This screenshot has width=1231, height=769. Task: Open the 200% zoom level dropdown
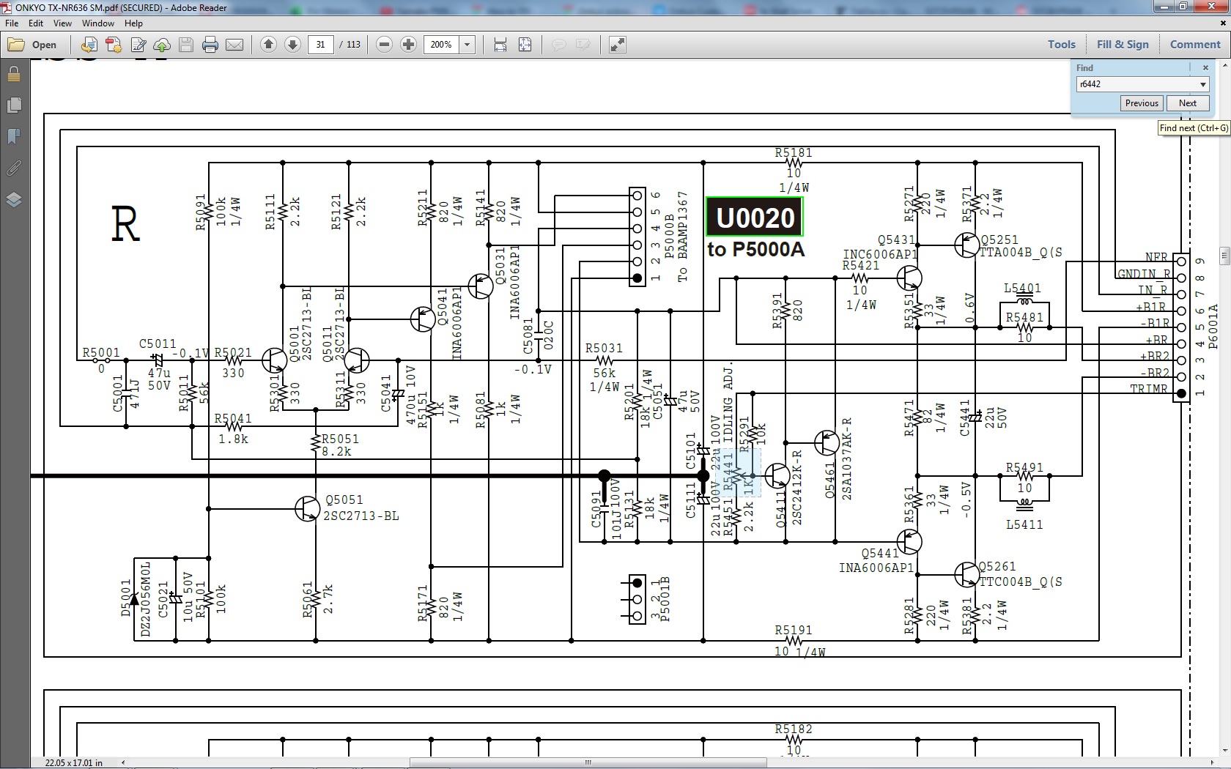click(467, 45)
